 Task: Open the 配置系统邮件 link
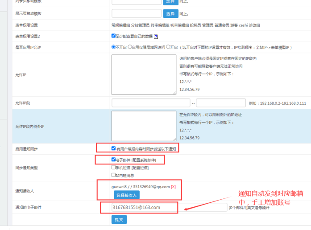tap(143, 160)
